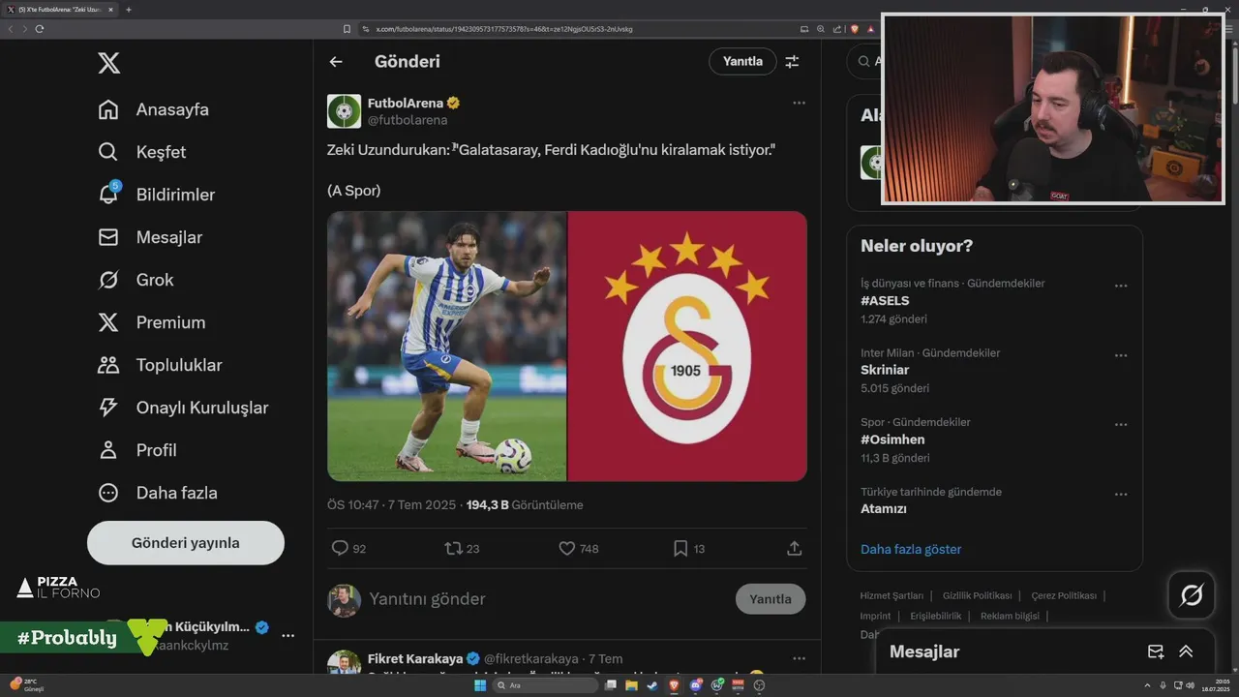This screenshot has height=697, width=1239.
Task: Open Onaylı Kuruluşlar page
Action: tap(183, 408)
